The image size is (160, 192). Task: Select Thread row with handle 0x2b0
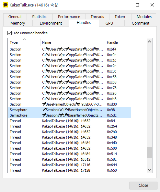[70, 132]
